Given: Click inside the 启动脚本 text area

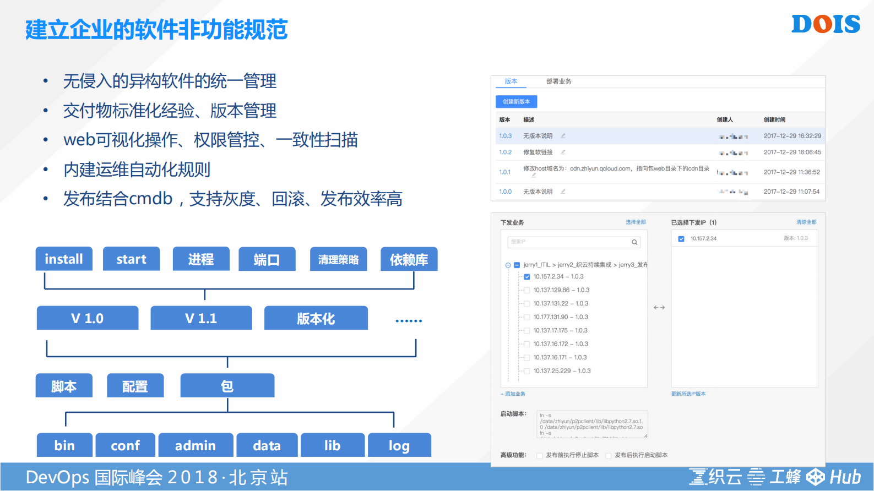Looking at the screenshot, I should (x=592, y=424).
